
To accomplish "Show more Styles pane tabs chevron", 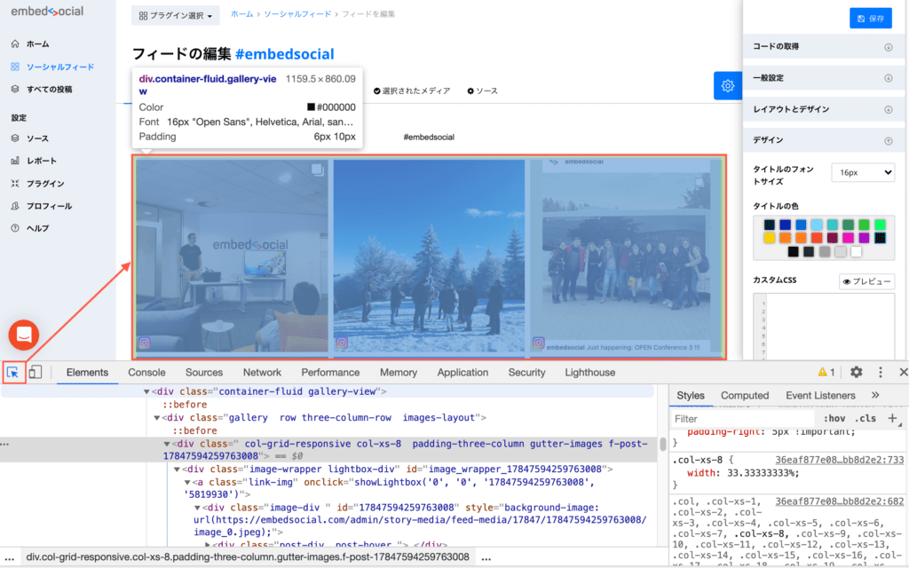I will coord(875,395).
